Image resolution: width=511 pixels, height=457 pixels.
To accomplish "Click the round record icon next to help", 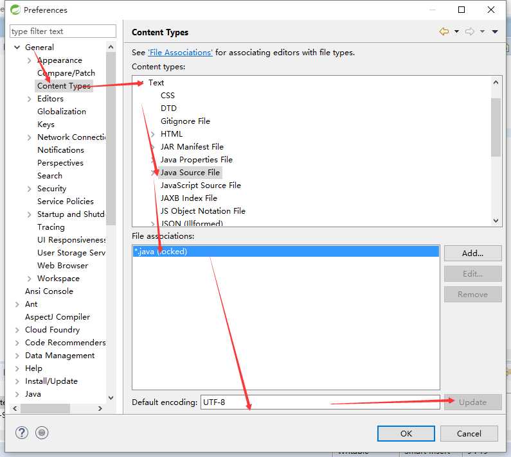I will tap(42, 433).
